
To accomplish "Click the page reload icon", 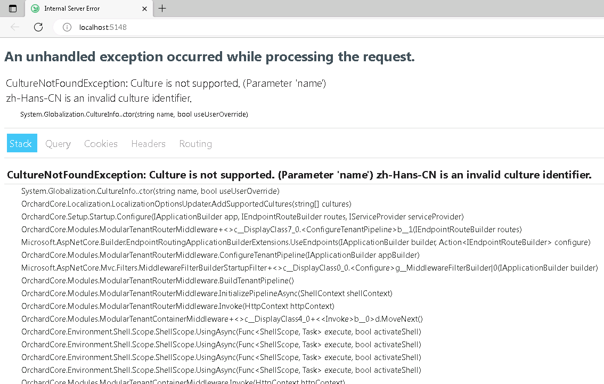I will coord(38,27).
